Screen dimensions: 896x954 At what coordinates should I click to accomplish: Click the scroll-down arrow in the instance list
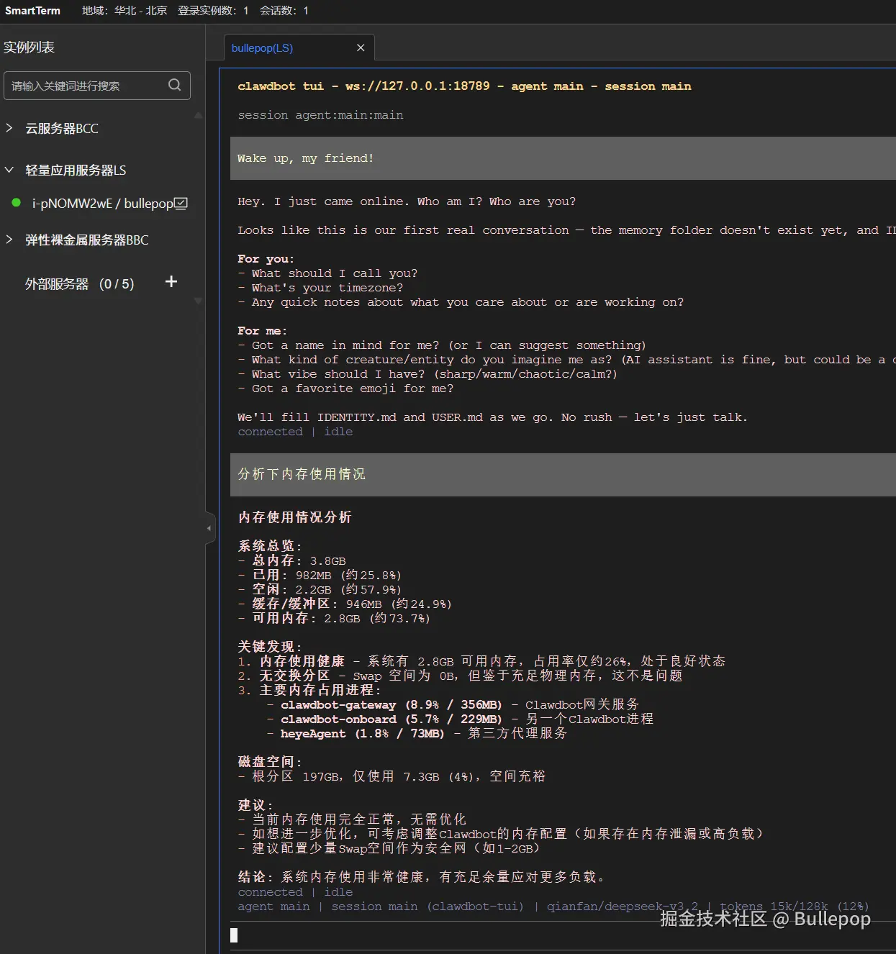(x=198, y=301)
